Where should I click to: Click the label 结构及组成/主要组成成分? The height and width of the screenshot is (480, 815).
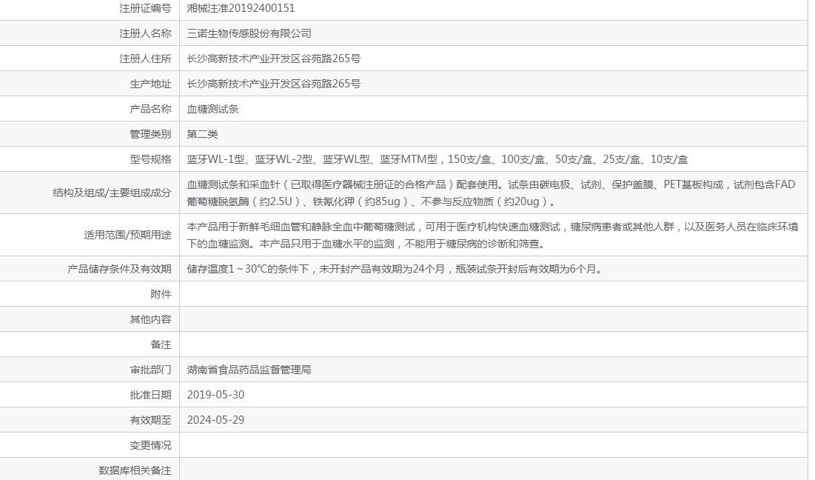[x=112, y=193]
